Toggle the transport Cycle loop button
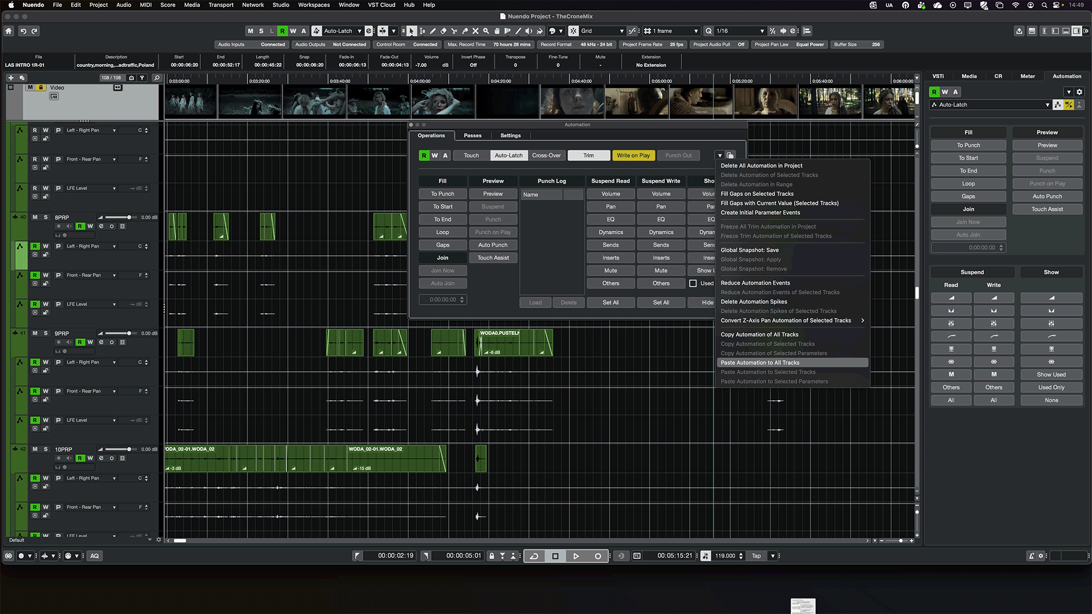The image size is (1092, 614). coord(534,556)
